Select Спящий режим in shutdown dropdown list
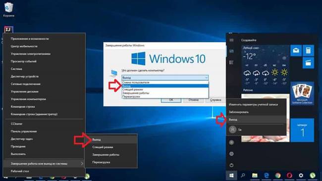Screen dimensions: 322x181 pyautogui.click(x=165, y=90)
